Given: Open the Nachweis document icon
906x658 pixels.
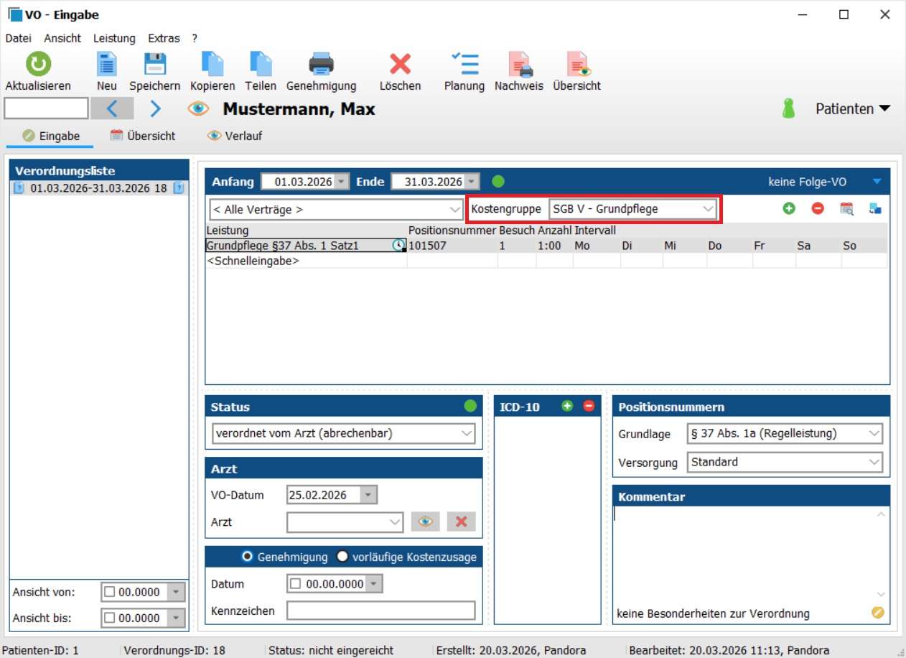Looking at the screenshot, I should (518, 65).
